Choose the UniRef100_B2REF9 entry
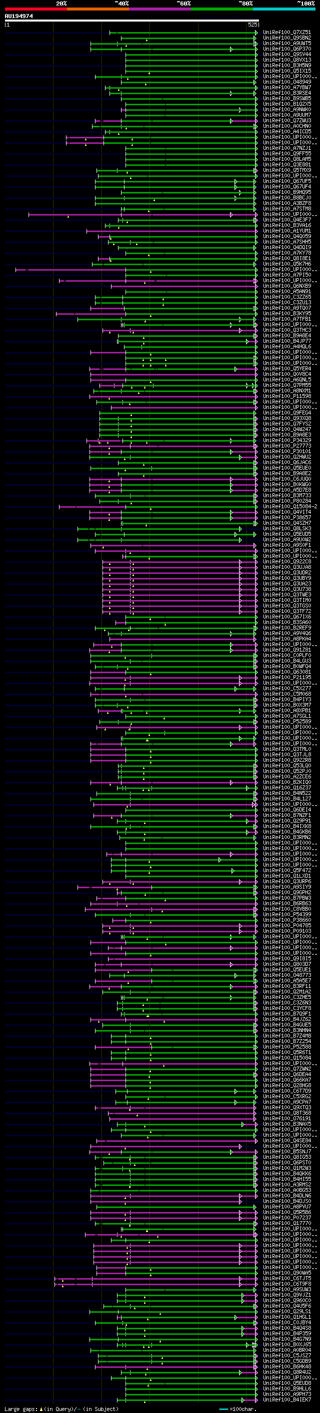This screenshot has height=1413, width=320. pyautogui.click(x=286, y=628)
